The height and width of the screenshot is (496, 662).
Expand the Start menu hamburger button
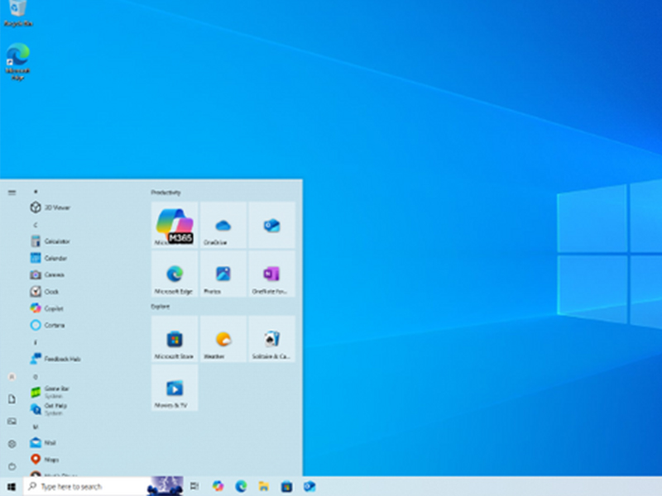point(12,193)
